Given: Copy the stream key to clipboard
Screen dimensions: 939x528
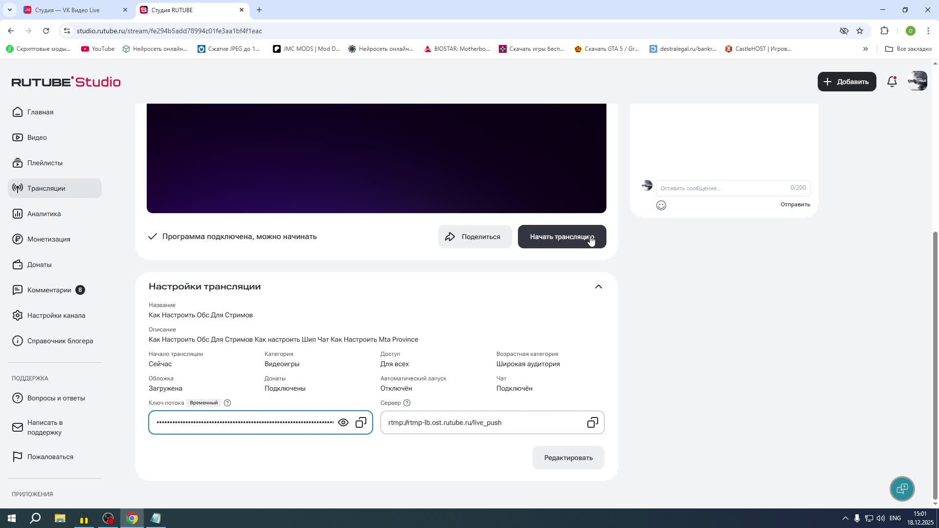Looking at the screenshot, I should point(361,422).
